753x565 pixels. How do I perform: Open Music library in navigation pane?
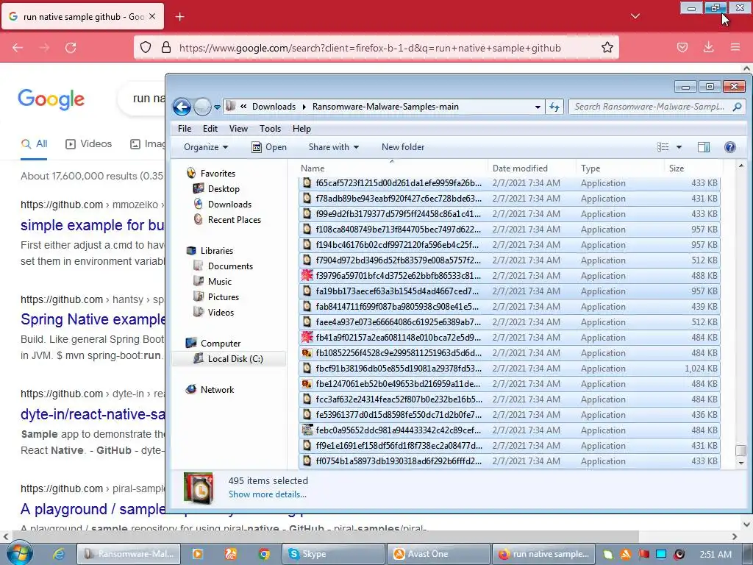tap(219, 282)
